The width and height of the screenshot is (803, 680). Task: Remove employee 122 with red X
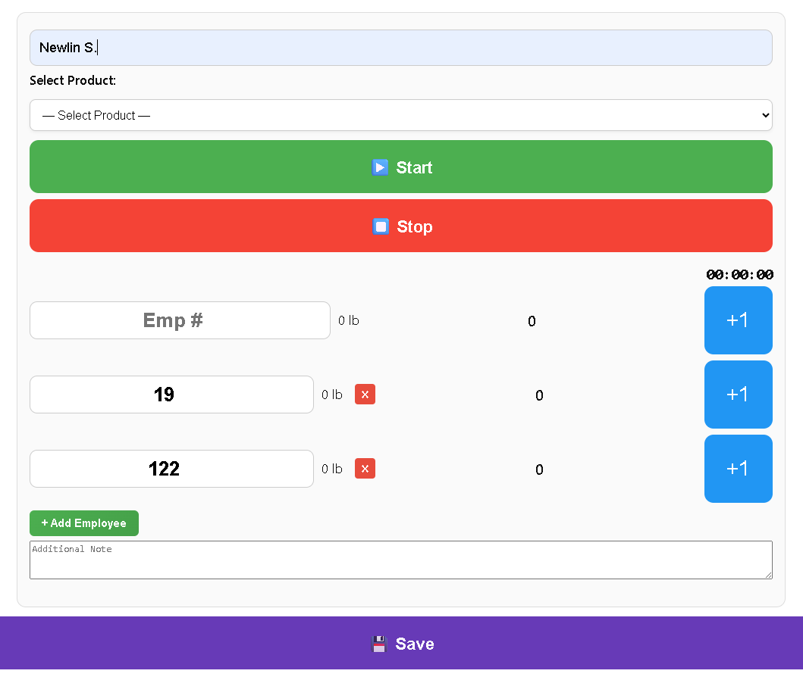tap(365, 468)
